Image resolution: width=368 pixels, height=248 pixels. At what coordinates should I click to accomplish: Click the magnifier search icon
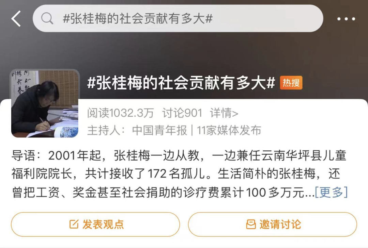(47, 18)
